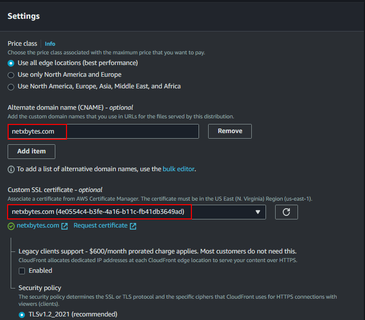This screenshot has width=365, height=320.
Task: Open the Price class Info link
Action: click(x=50, y=44)
